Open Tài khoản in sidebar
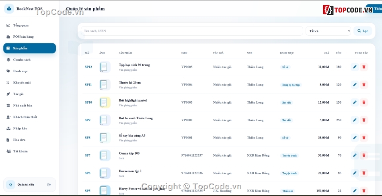382x196 pixels. point(29,151)
